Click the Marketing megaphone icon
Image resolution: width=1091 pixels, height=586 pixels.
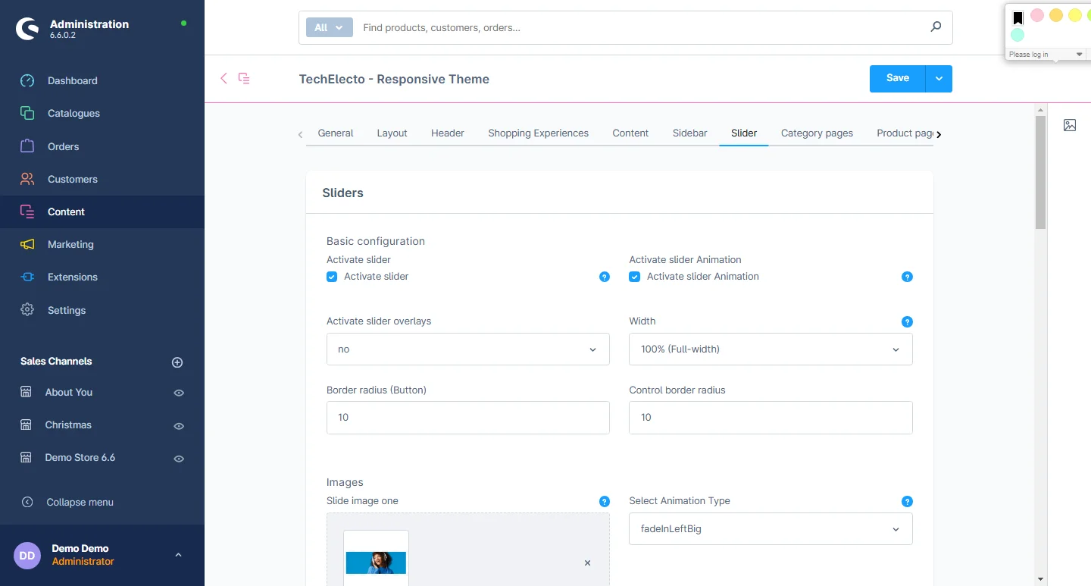[27, 245]
